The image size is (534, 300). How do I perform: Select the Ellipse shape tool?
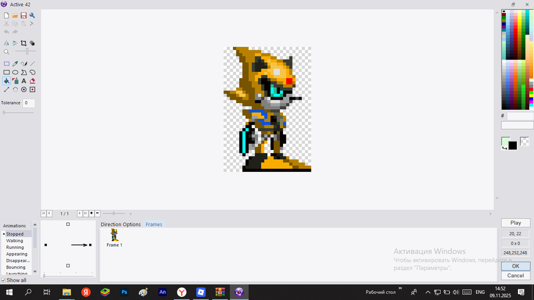(x=15, y=72)
